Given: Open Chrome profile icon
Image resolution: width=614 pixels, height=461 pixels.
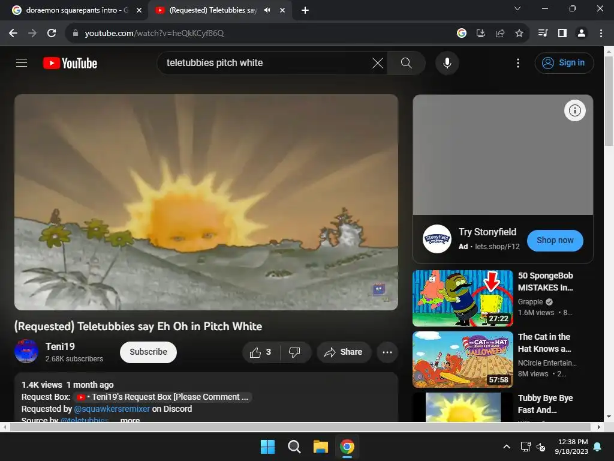Looking at the screenshot, I should (582, 33).
